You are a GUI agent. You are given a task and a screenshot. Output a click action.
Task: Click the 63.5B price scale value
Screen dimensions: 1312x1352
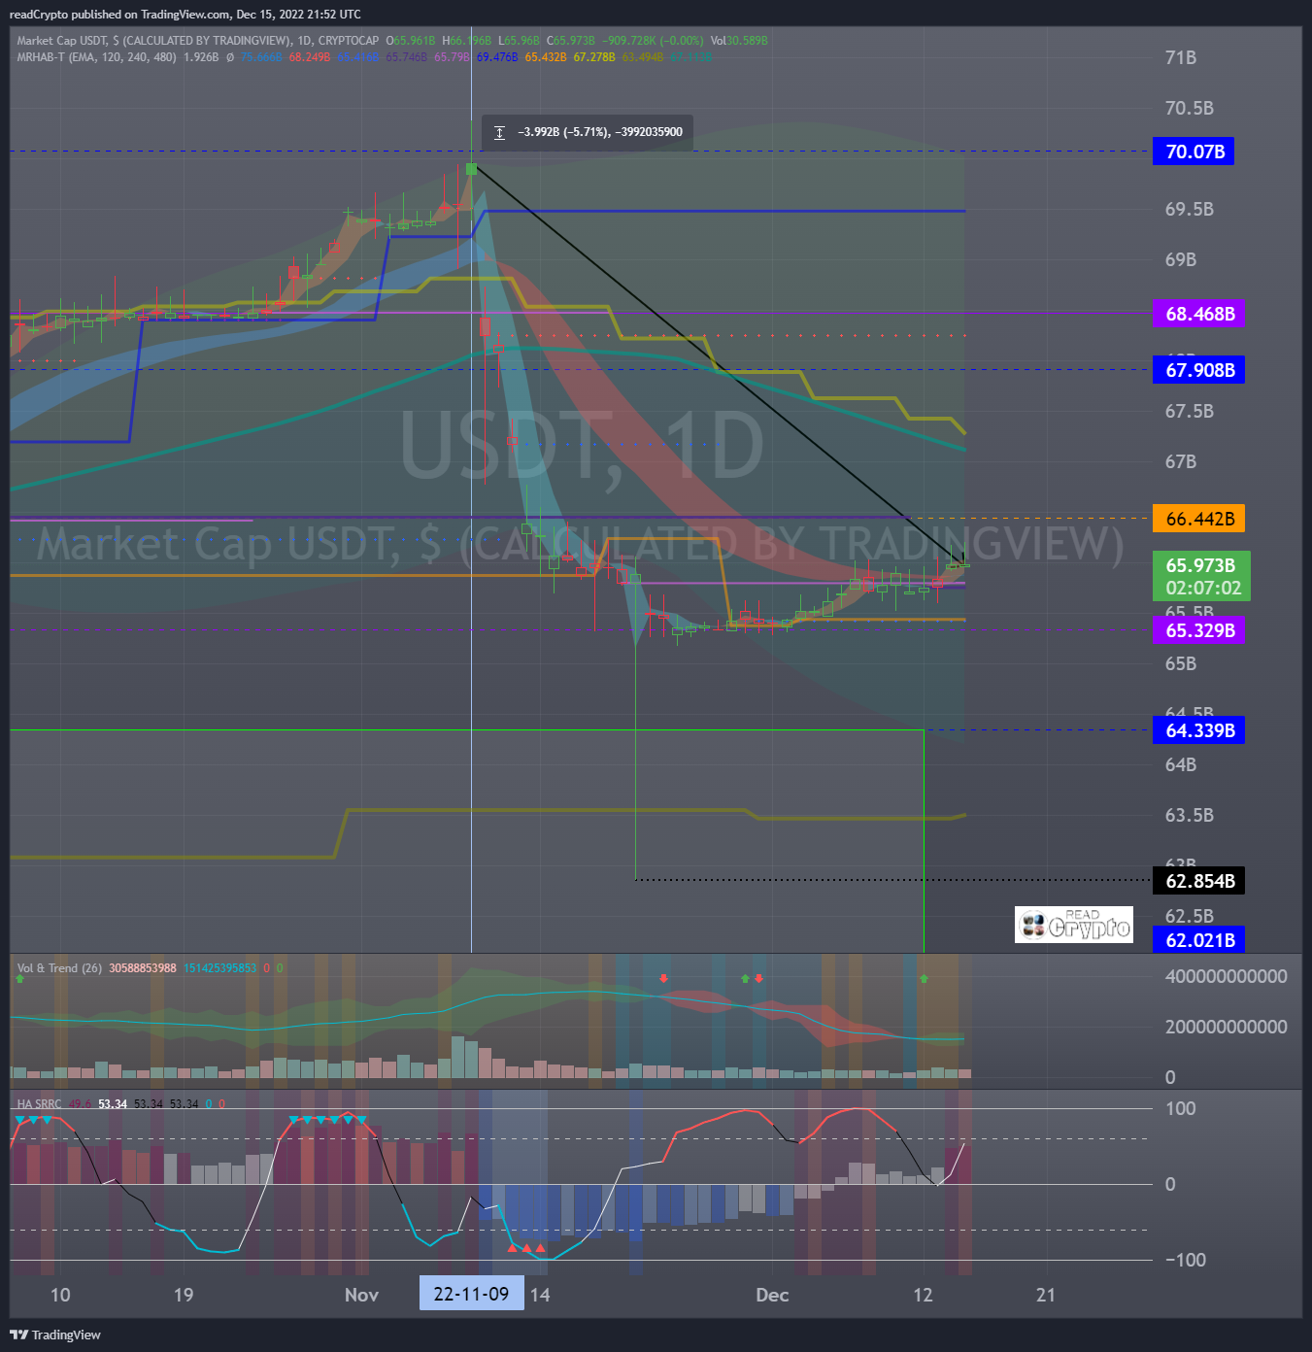pyautogui.click(x=1189, y=815)
